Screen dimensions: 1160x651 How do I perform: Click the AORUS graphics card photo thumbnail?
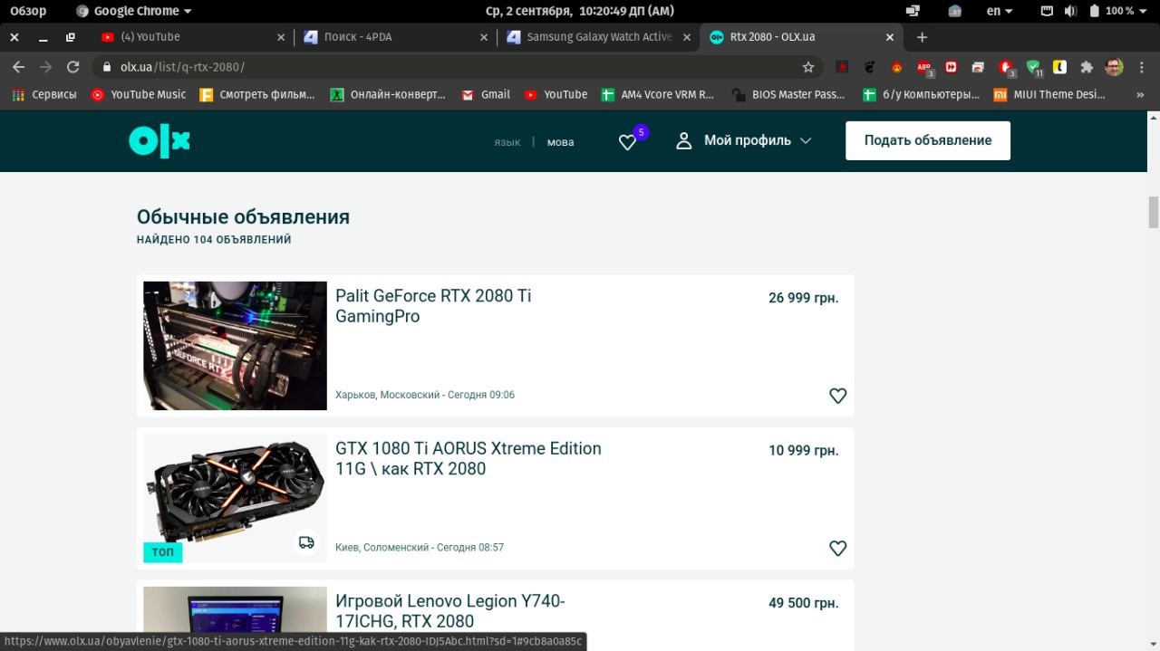235,498
